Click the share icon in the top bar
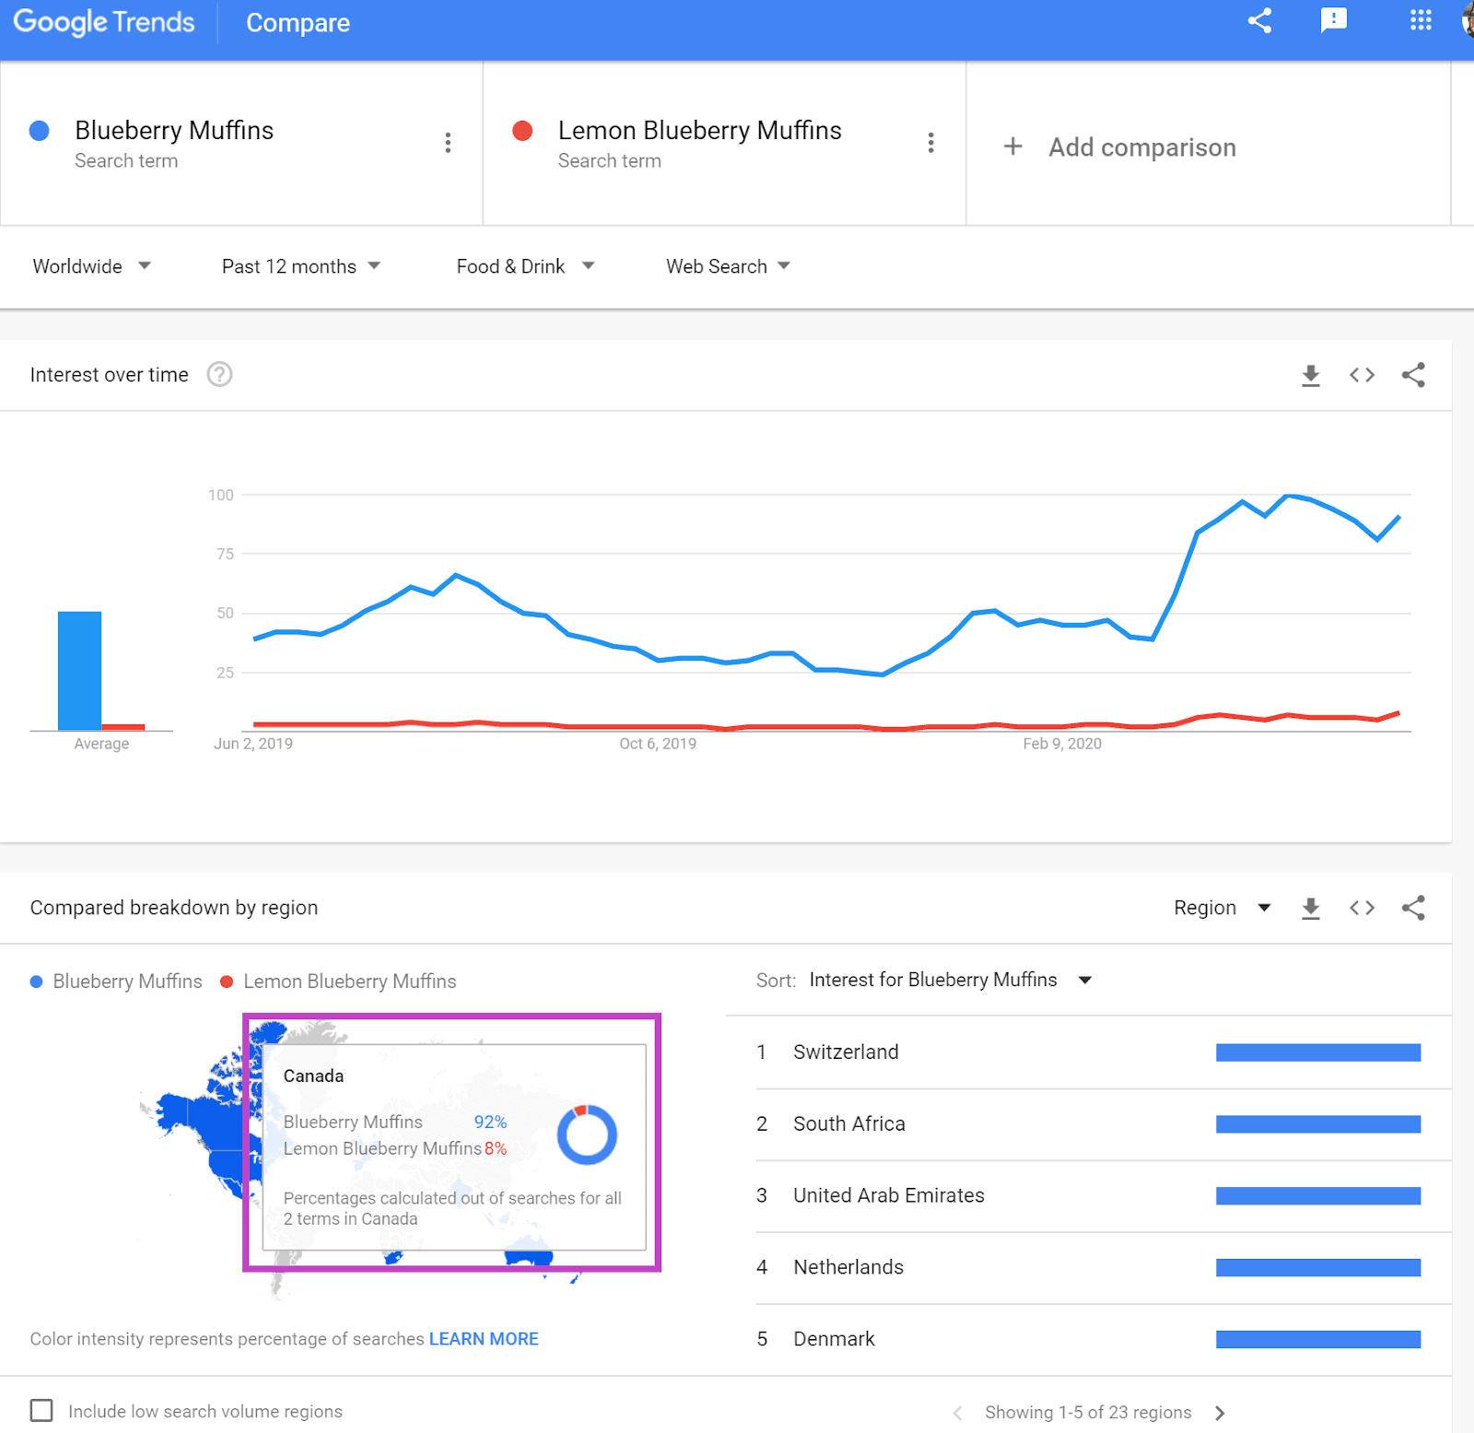Image resolution: width=1474 pixels, height=1433 pixels. click(x=1259, y=20)
